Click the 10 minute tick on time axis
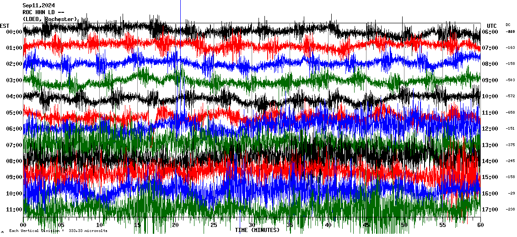 click(x=100, y=225)
